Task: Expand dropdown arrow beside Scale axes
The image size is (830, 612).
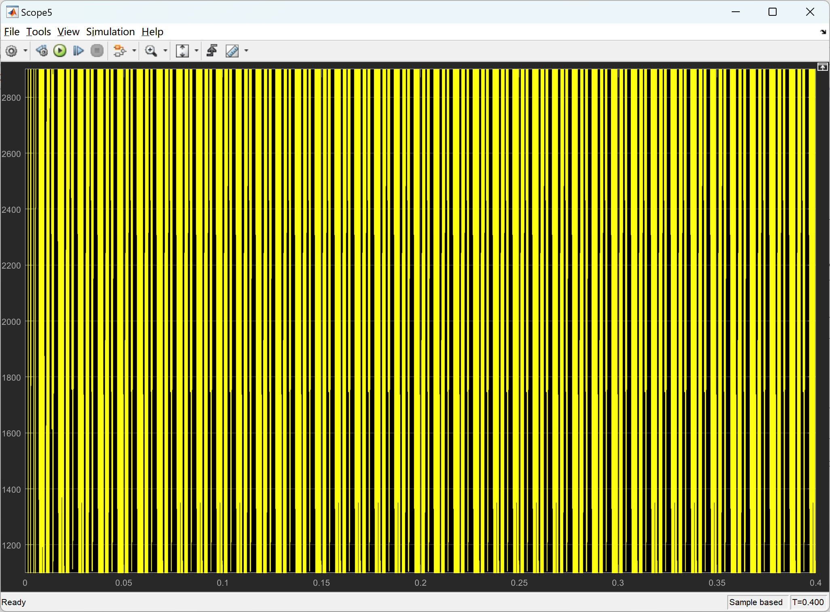Action: [197, 51]
